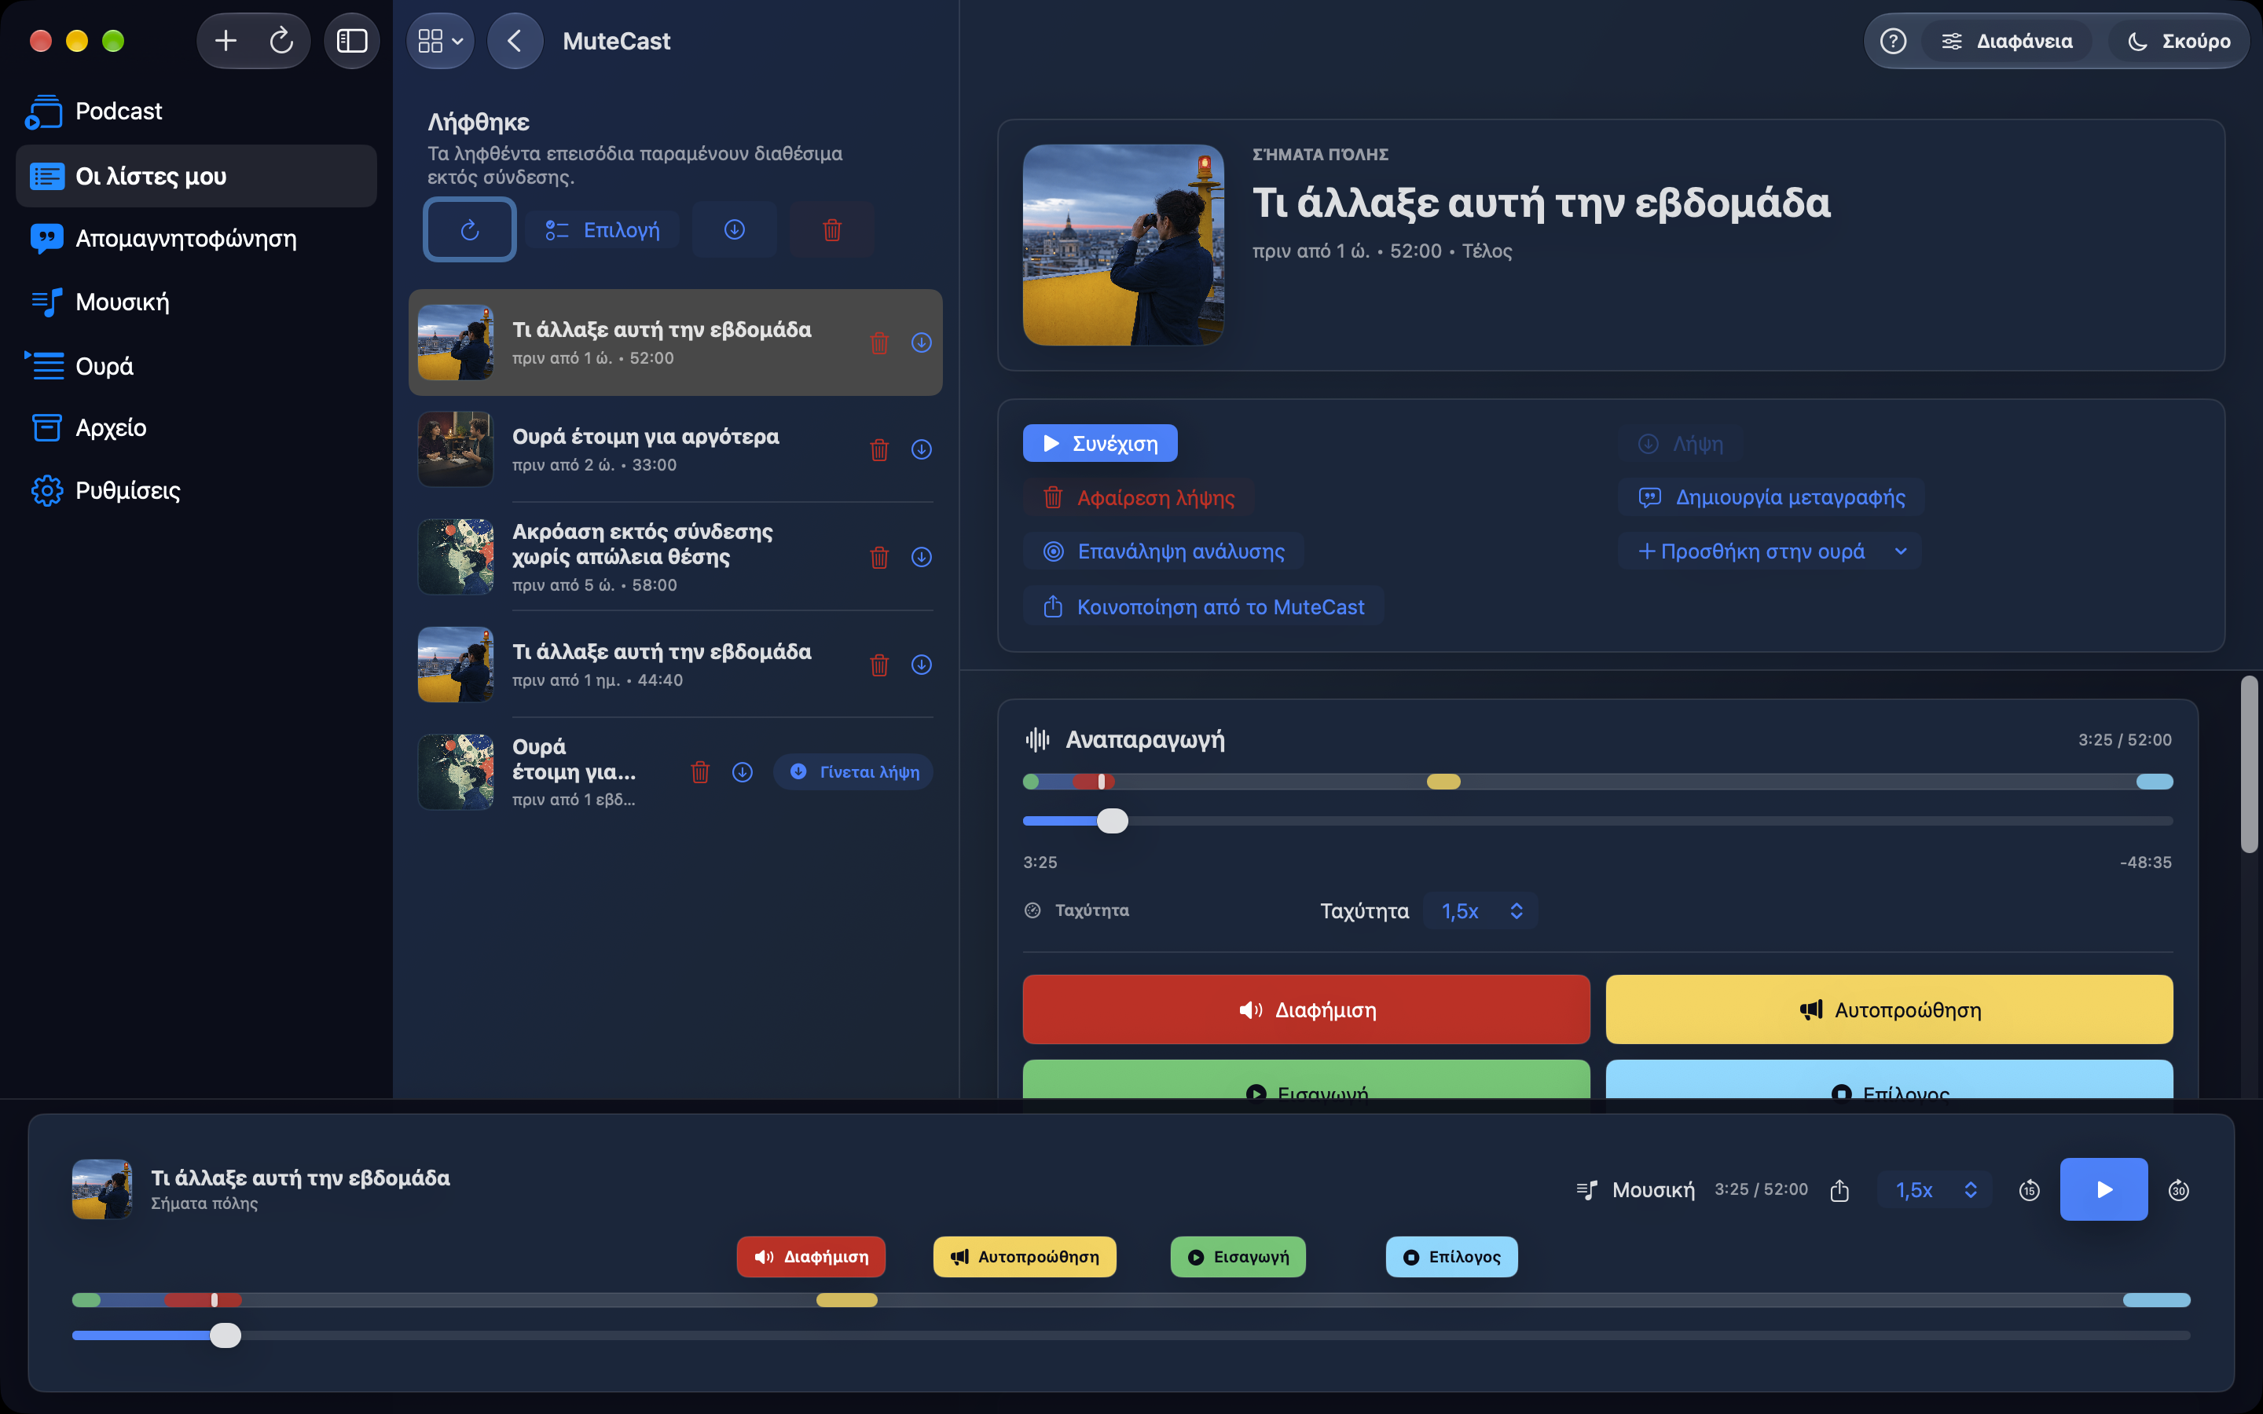Select Οι λίστες μου sidebar item
The width and height of the screenshot is (2263, 1414).
[x=196, y=176]
